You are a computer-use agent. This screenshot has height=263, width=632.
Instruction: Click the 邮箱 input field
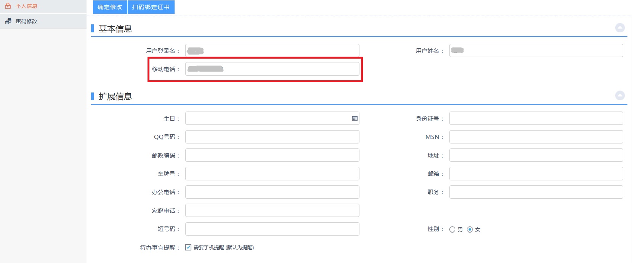(536, 174)
